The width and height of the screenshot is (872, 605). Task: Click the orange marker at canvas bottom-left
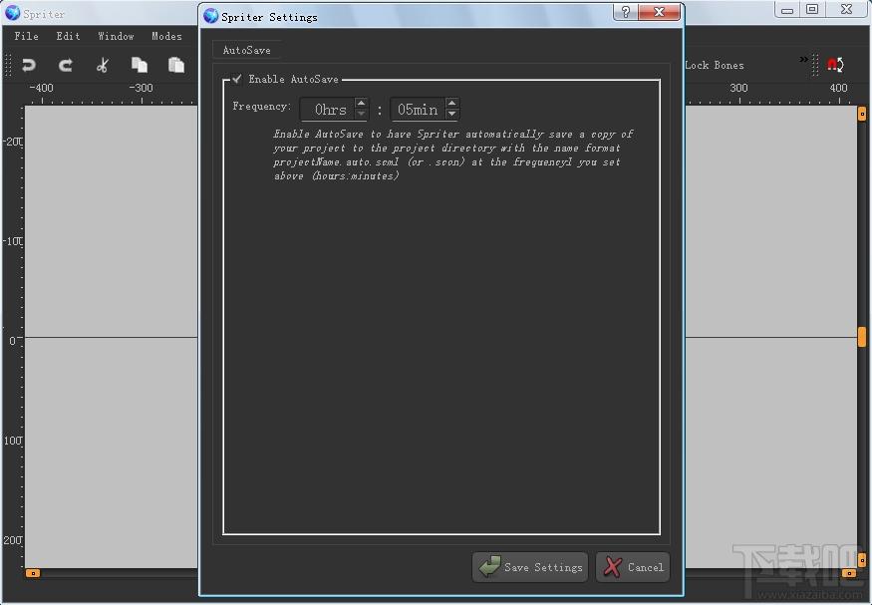coord(33,573)
